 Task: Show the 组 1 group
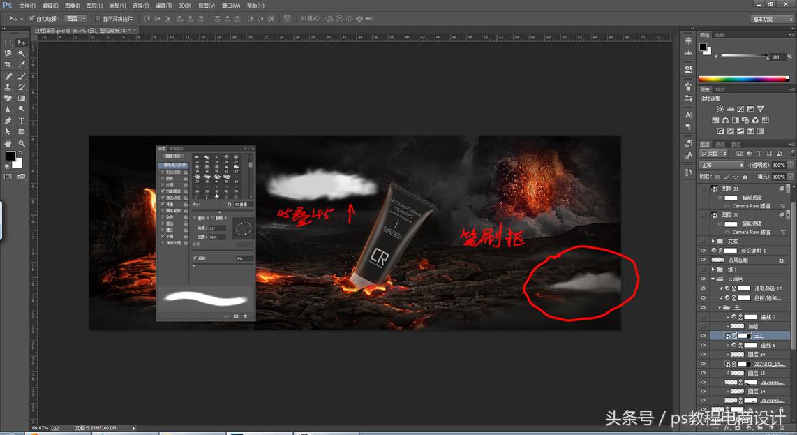point(703,270)
